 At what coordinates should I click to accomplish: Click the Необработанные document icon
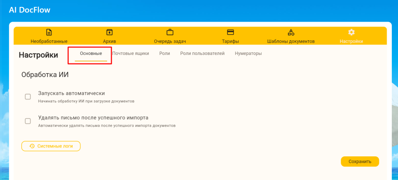click(49, 32)
